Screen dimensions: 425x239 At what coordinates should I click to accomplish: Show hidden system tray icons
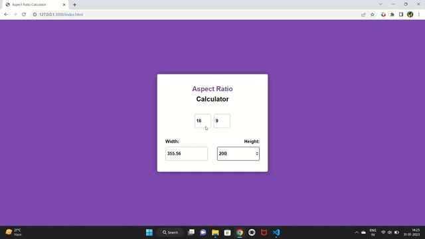click(357, 232)
